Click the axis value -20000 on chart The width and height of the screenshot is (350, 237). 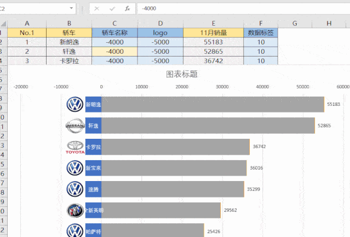pyautogui.click(x=21, y=87)
